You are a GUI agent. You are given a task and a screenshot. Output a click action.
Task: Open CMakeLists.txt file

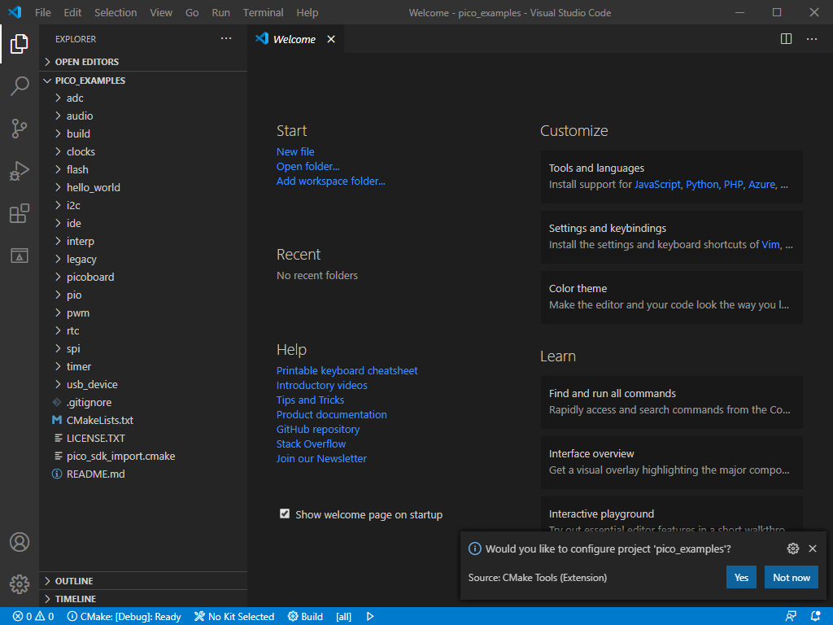pyautogui.click(x=143, y=421)
